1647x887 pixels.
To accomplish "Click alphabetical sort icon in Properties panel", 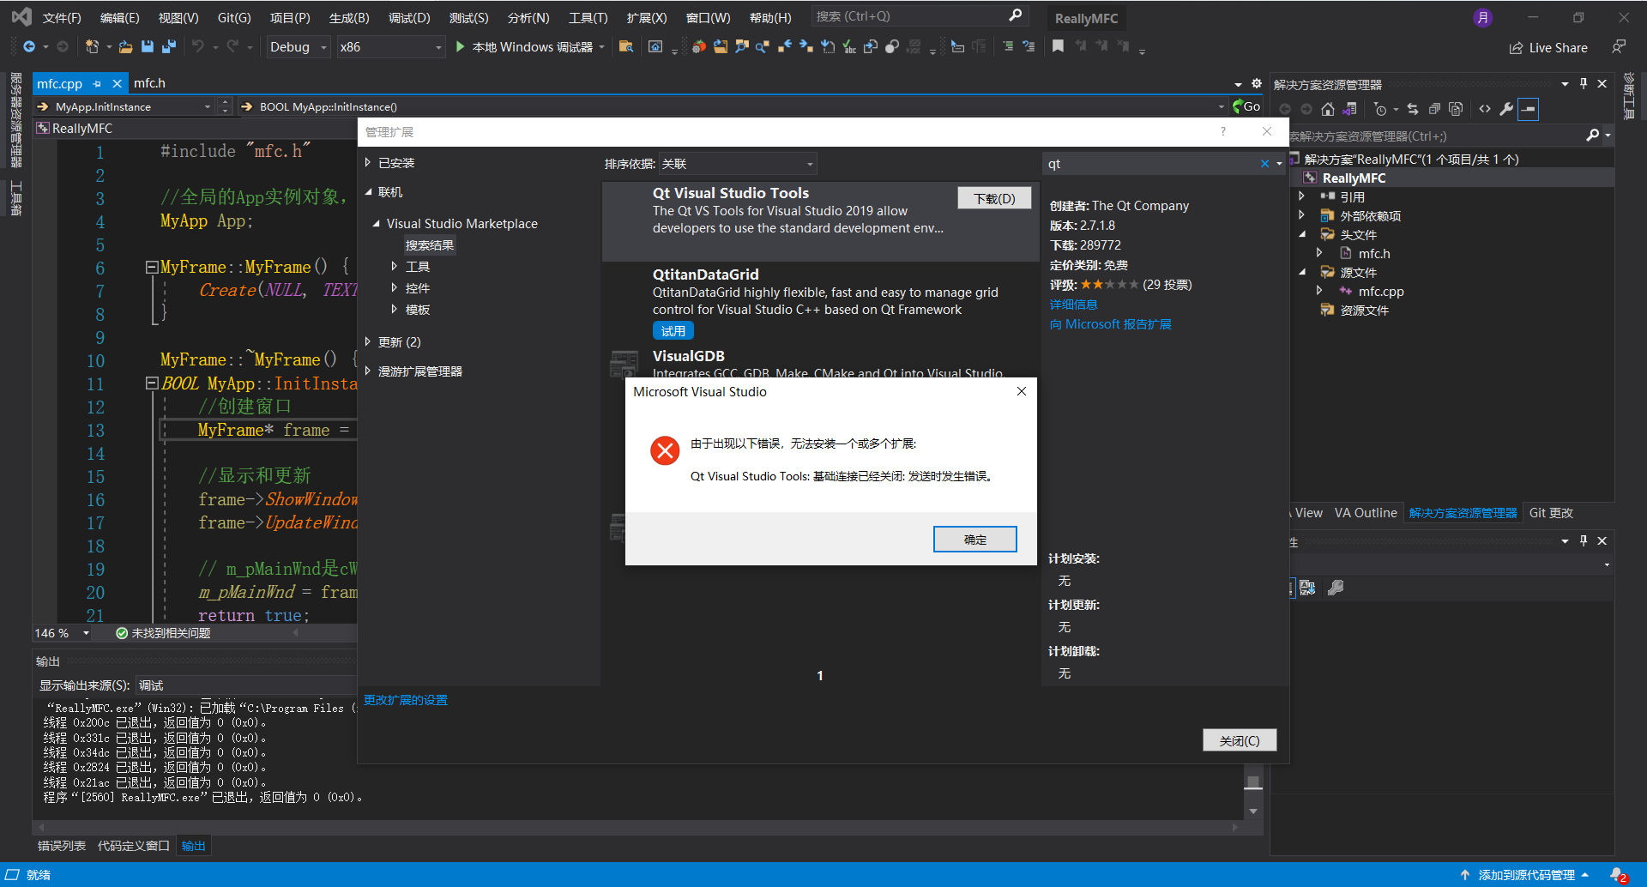I will click(x=1307, y=588).
